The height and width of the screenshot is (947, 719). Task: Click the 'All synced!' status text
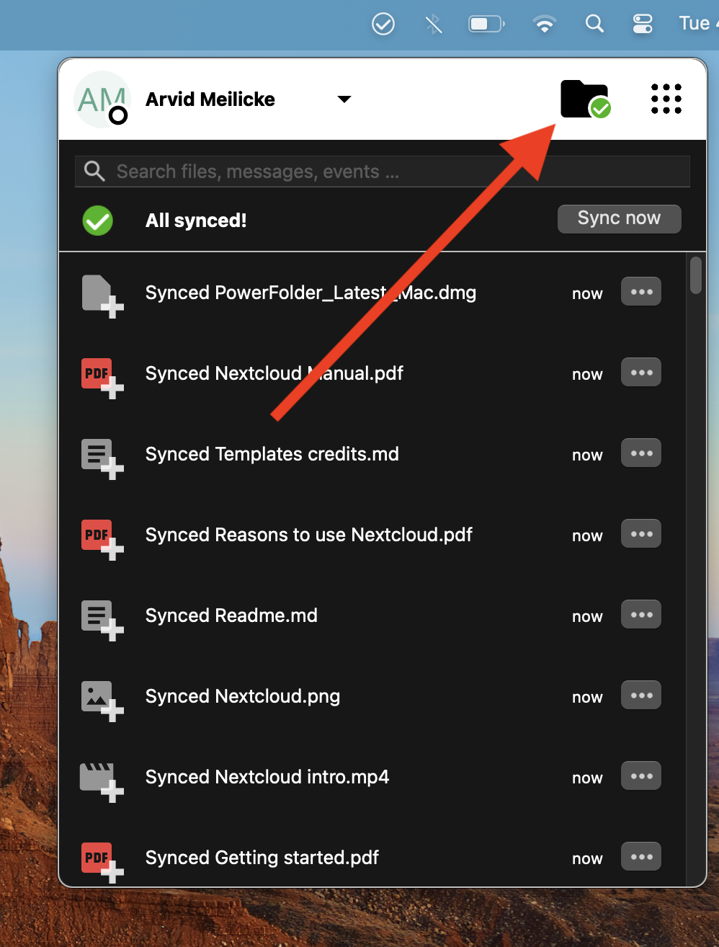tap(196, 221)
